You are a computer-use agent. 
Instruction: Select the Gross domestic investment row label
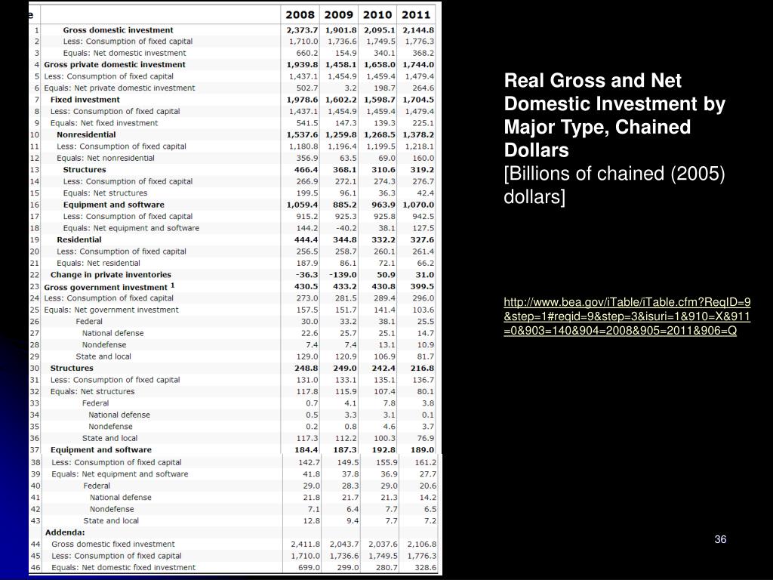(x=118, y=30)
